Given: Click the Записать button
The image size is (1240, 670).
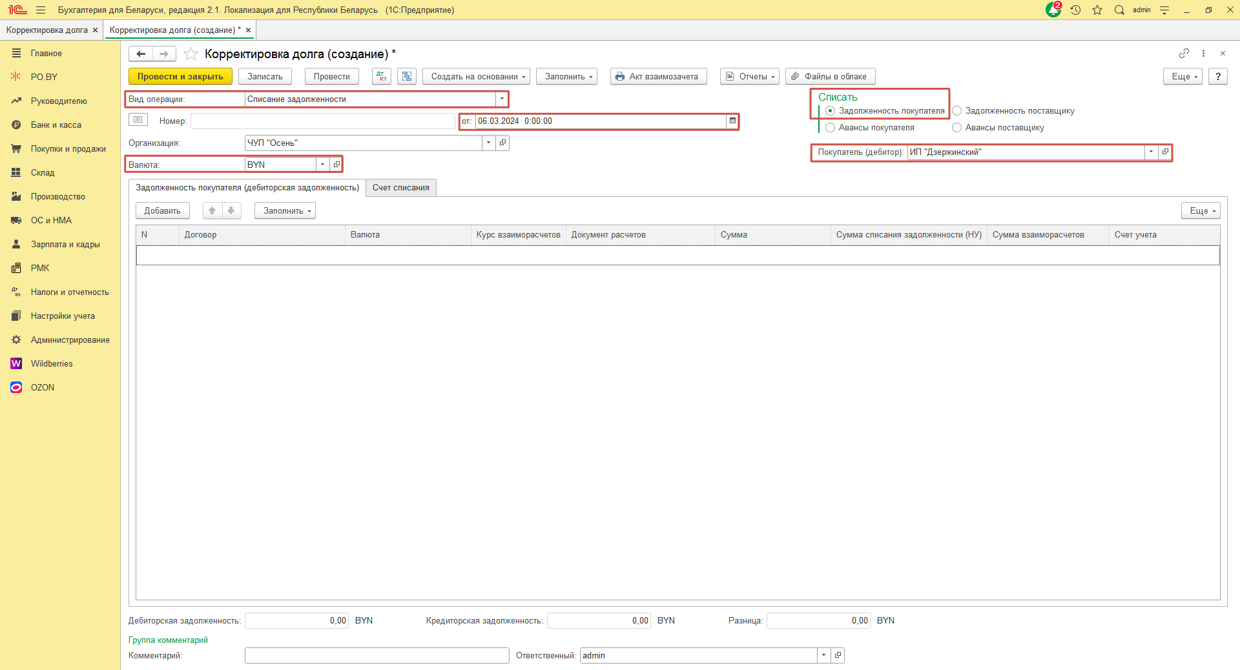Looking at the screenshot, I should pyautogui.click(x=265, y=76).
